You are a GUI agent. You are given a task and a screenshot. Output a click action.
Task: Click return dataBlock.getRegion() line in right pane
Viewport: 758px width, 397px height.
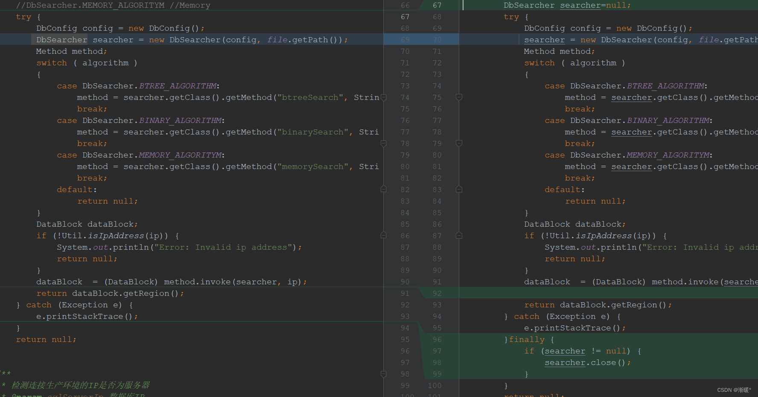pyautogui.click(x=598, y=305)
